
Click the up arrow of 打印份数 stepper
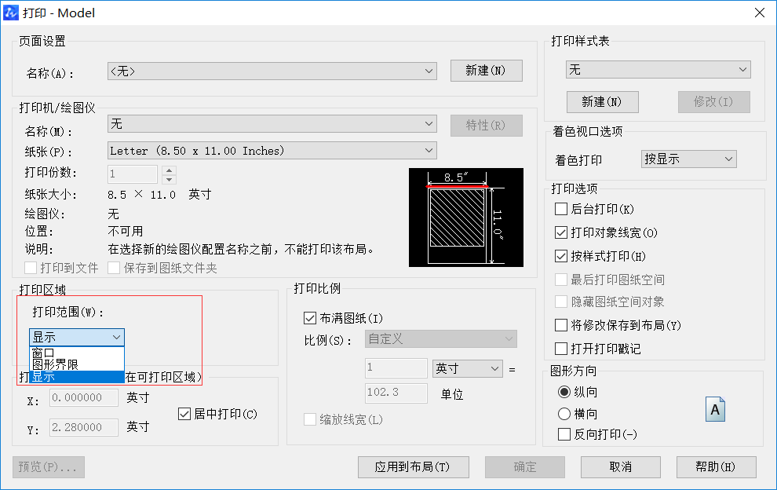[x=170, y=171]
